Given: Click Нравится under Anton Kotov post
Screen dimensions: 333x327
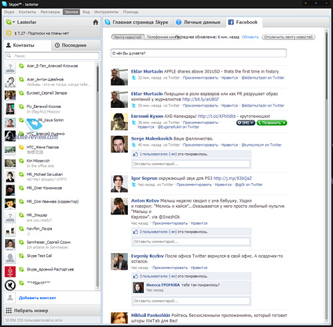Looking at the screenshot, I should point(199,223).
